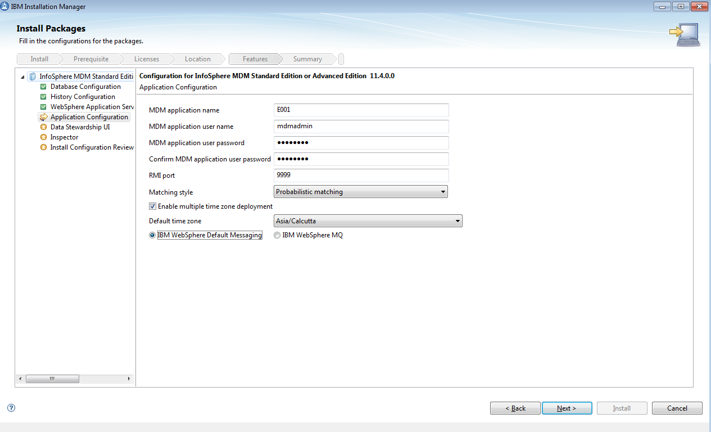
Task: Click the tree panel horizontal scrollbar thumb
Action: [52, 379]
